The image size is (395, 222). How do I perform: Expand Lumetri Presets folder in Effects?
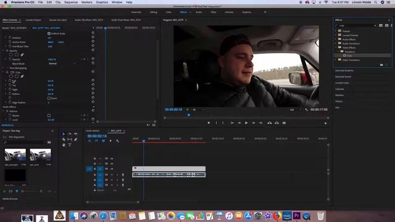click(336, 35)
